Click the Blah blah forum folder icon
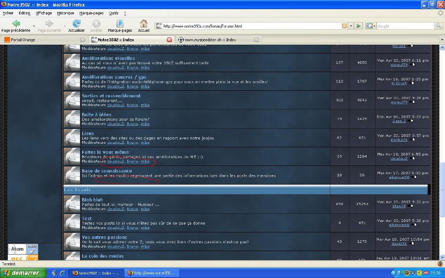Image resolution: width=445 pixels, height=278 pixels. click(72, 204)
